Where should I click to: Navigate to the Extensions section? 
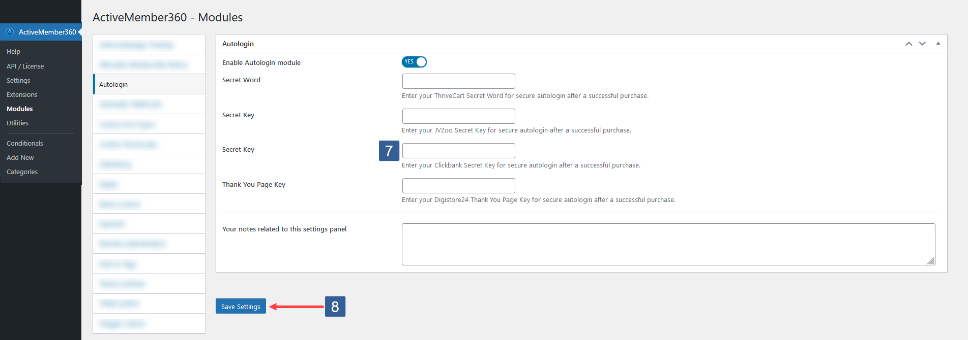click(x=22, y=94)
